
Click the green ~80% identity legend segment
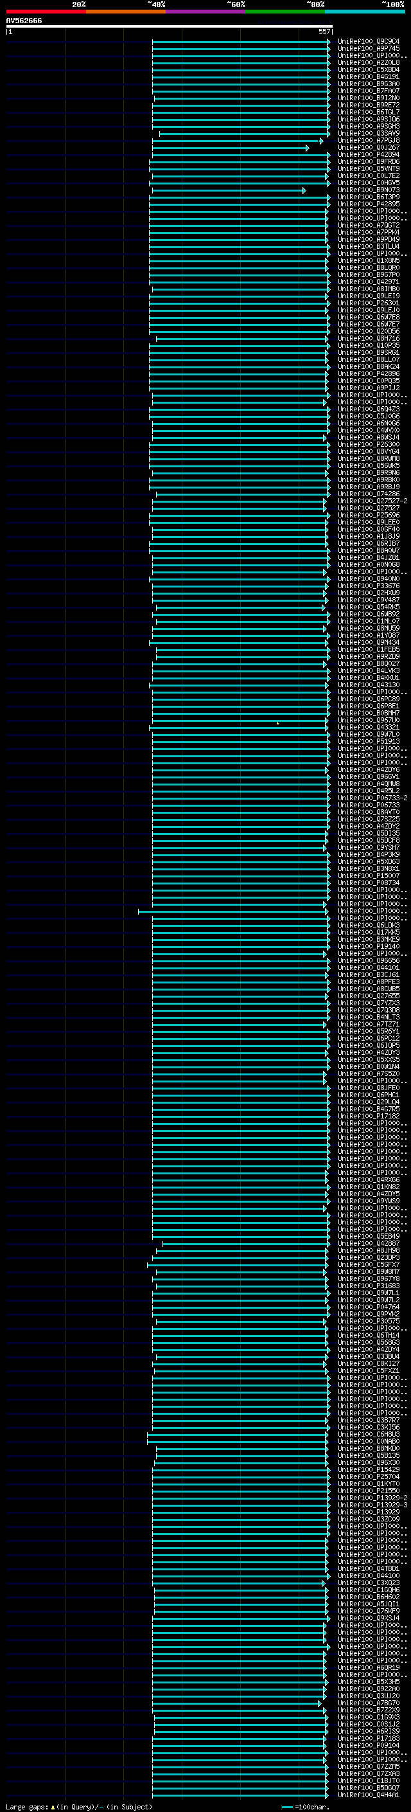pyautogui.click(x=285, y=12)
